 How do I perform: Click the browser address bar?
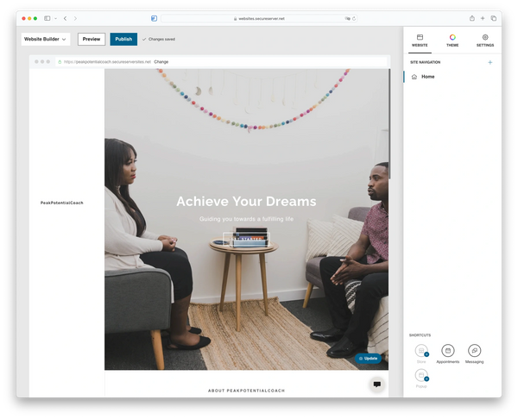click(259, 18)
